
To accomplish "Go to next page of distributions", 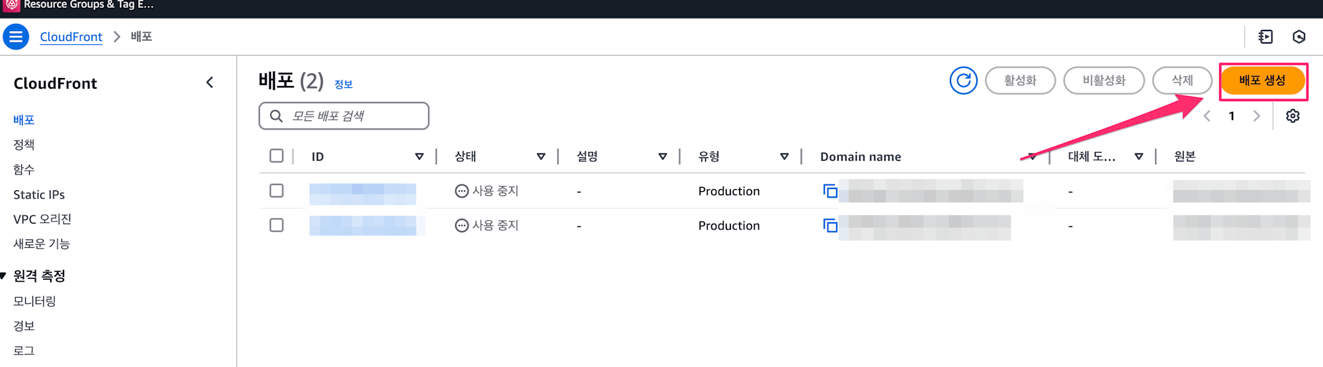I will point(1256,116).
